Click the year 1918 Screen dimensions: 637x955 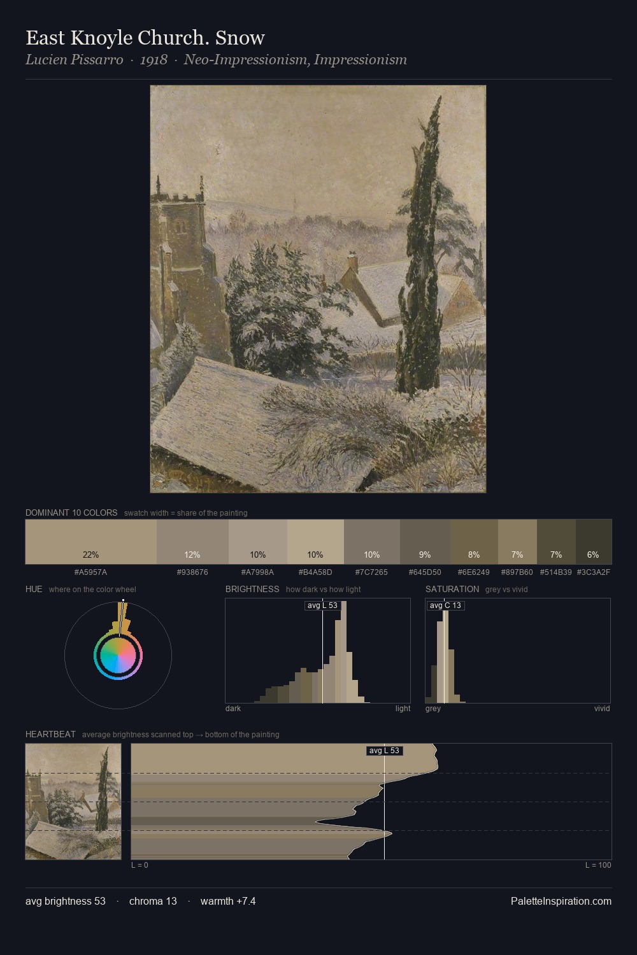(x=154, y=60)
